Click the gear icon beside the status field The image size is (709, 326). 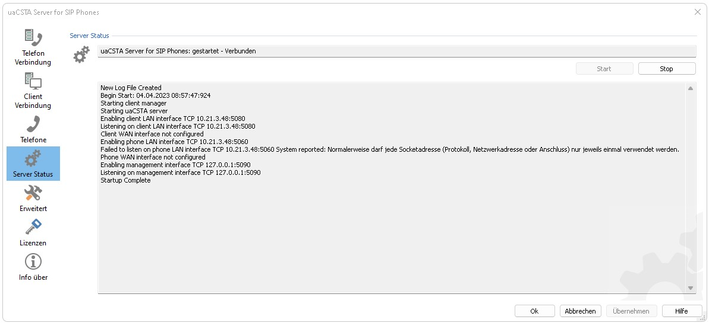[x=81, y=55]
